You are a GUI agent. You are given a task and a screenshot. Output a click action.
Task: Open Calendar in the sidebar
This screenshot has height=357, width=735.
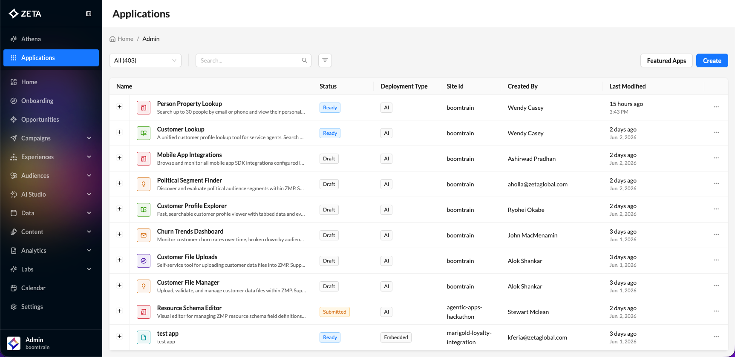pyautogui.click(x=51, y=288)
